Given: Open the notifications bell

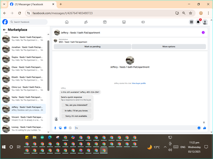Looking at the screenshot, I should point(198,22).
